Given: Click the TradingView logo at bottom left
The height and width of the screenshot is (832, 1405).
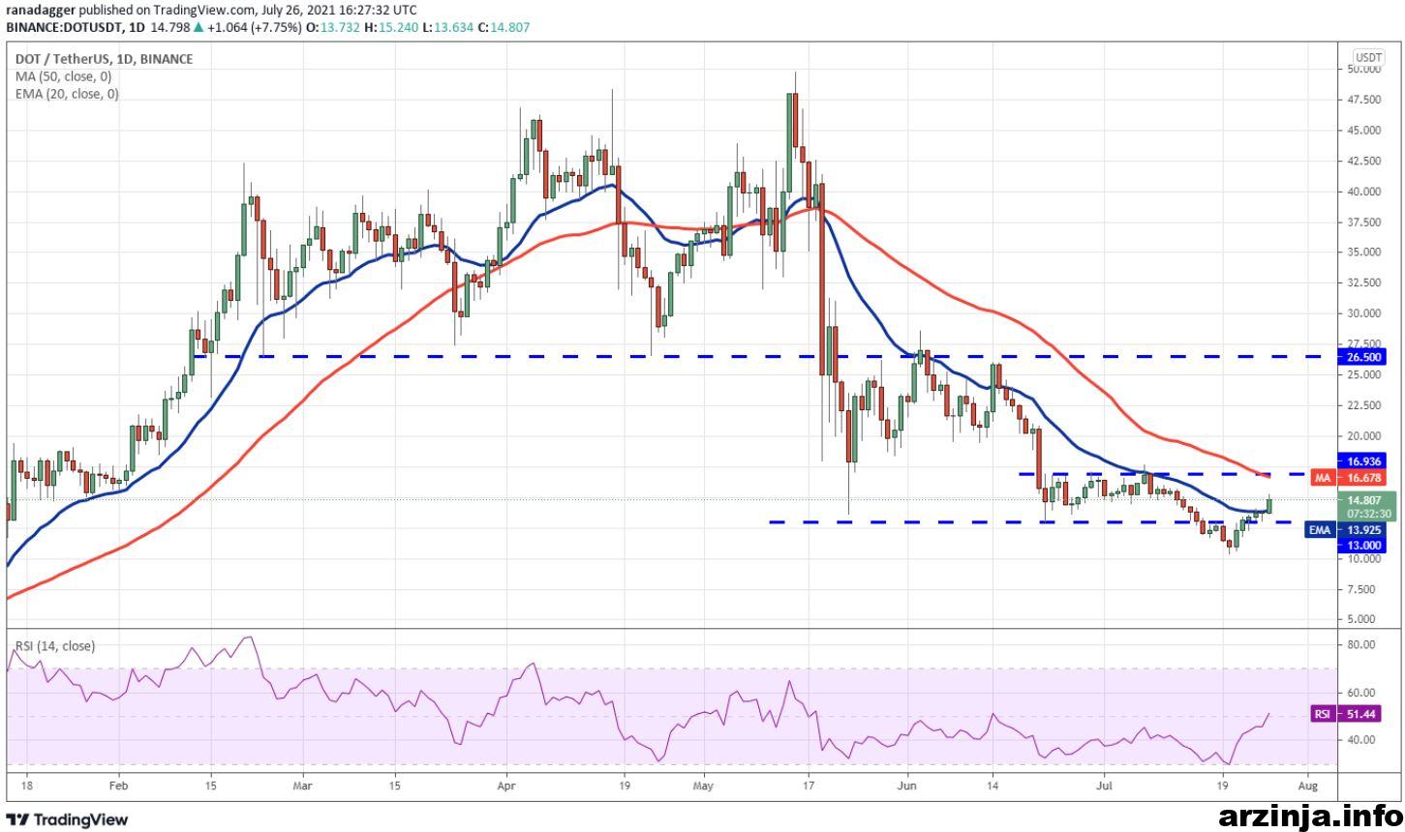Looking at the screenshot, I should click(68, 819).
